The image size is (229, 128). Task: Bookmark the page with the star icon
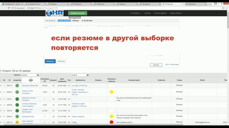(x=223, y=8)
